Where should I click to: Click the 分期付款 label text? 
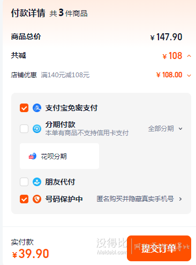pyautogui.click(x=60, y=124)
